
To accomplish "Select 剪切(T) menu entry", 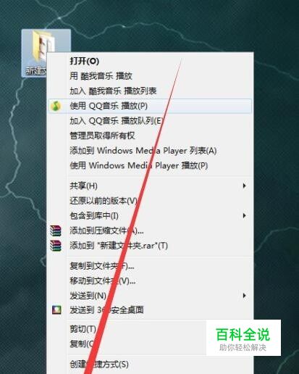I will 83,329.
